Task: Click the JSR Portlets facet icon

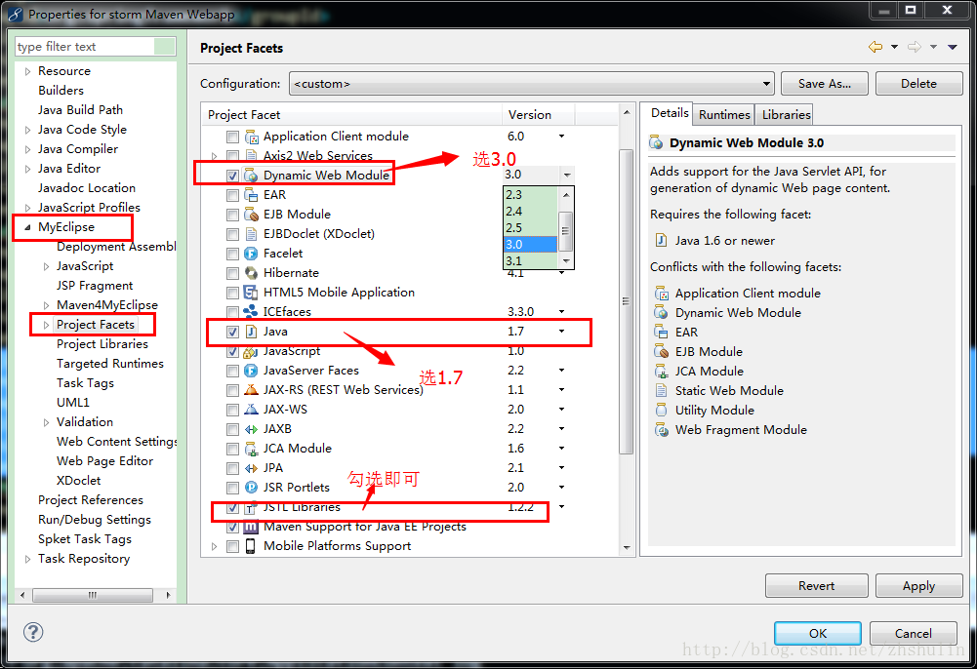Action: (x=251, y=488)
